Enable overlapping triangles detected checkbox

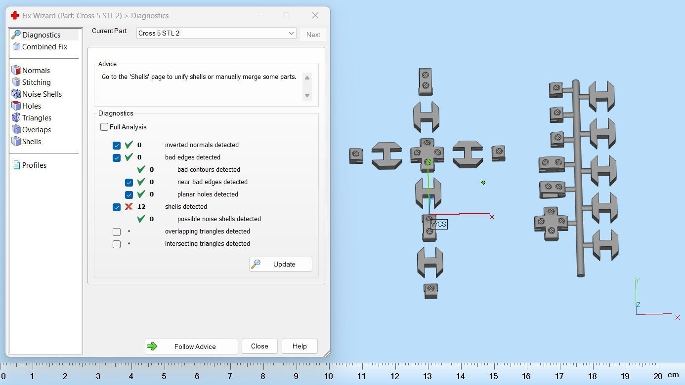117,231
